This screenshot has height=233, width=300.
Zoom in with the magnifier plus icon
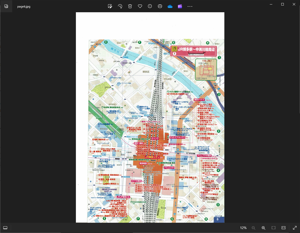pyautogui.click(x=263, y=228)
